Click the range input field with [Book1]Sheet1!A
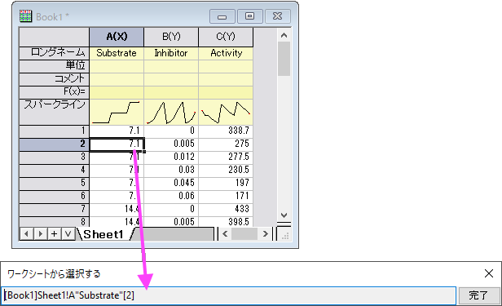Screen dimensions: 502x306 (x=228, y=295)
